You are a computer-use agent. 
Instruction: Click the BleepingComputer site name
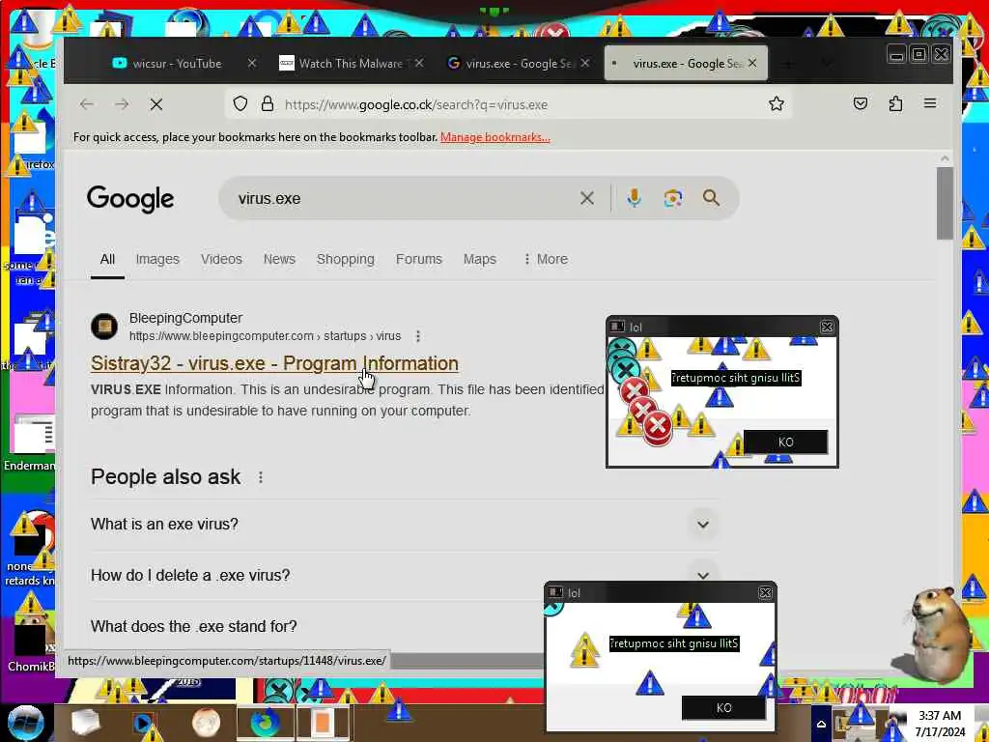pos(185,318)
